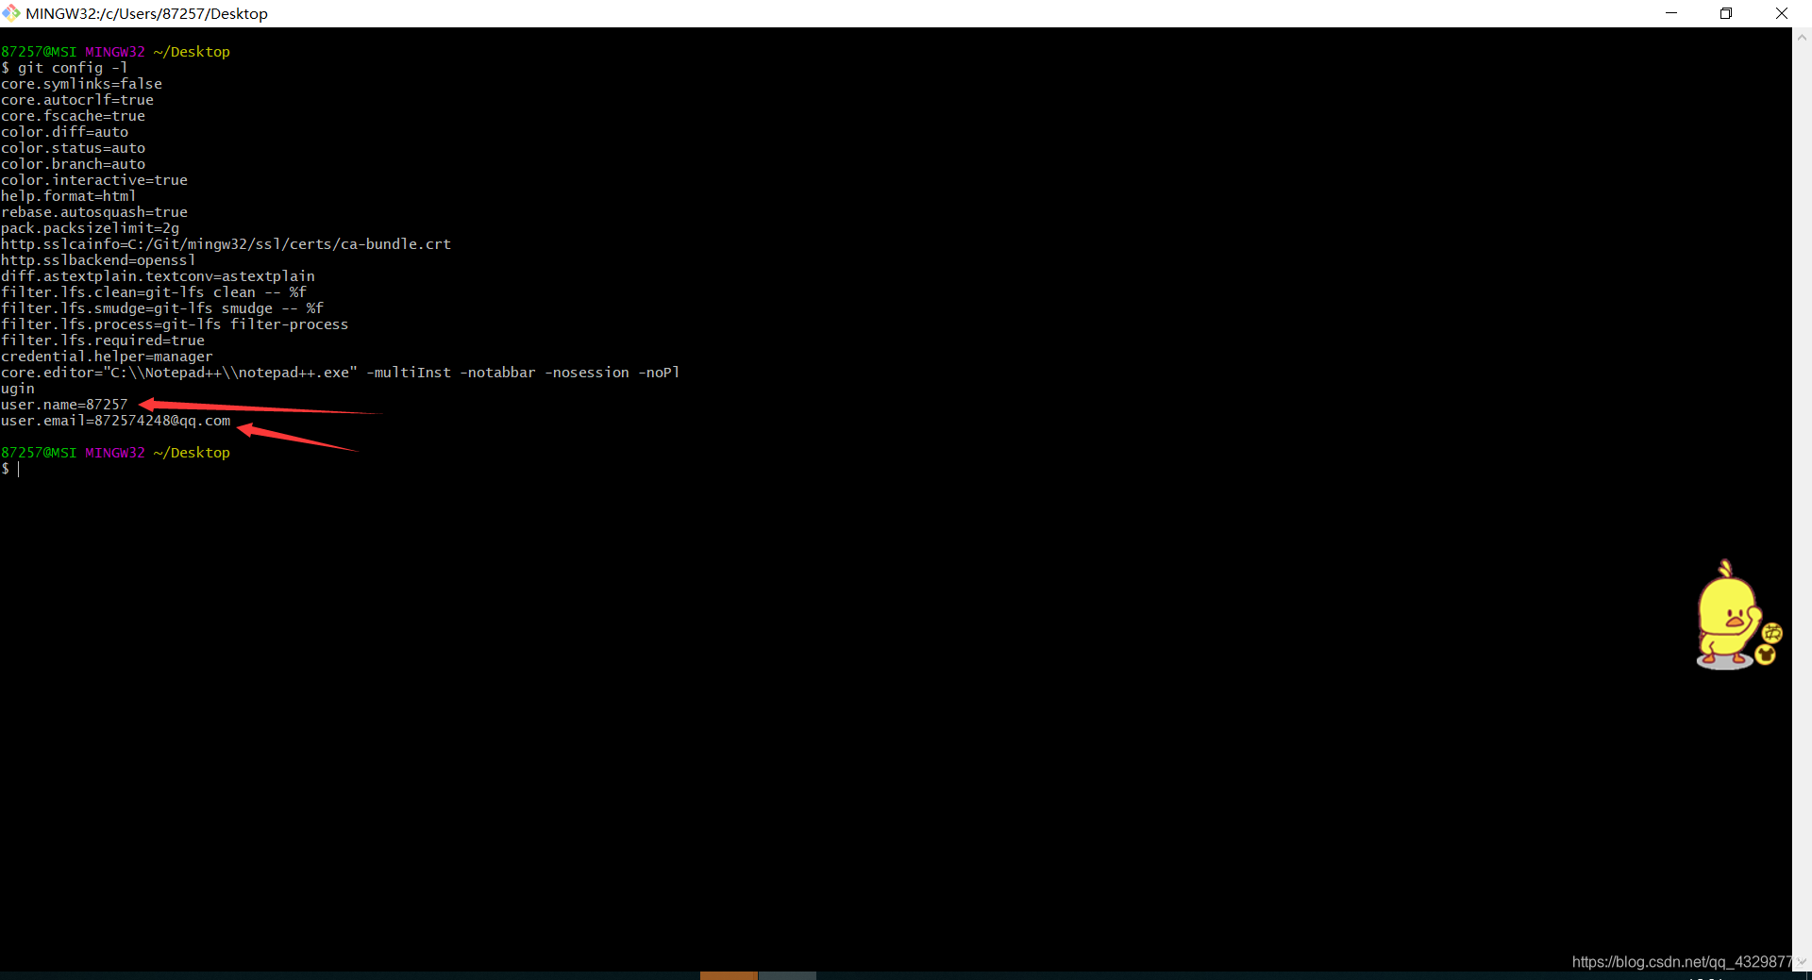This screenshot has width=1812, height=980.
Task: Click the line 'pack.packsizelimit=2g'
Action: click(x=90, y=228)
